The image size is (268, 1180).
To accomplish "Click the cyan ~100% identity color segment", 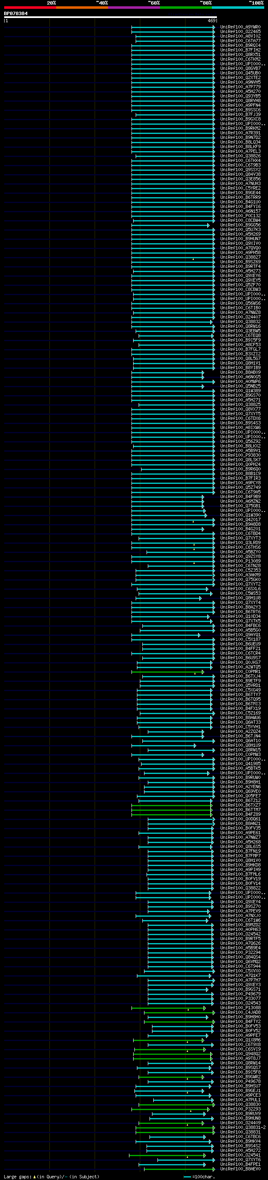I will pos(238,8).
